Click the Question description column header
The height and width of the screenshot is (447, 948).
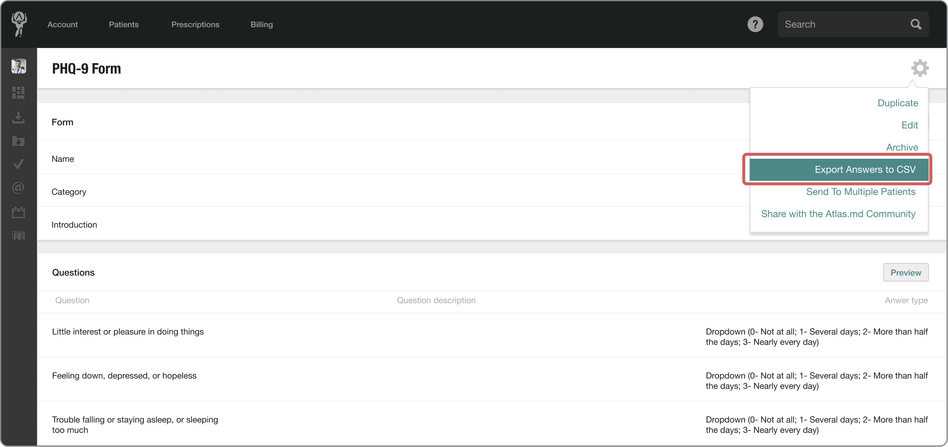pyautogui.click(x=436, y=300)
